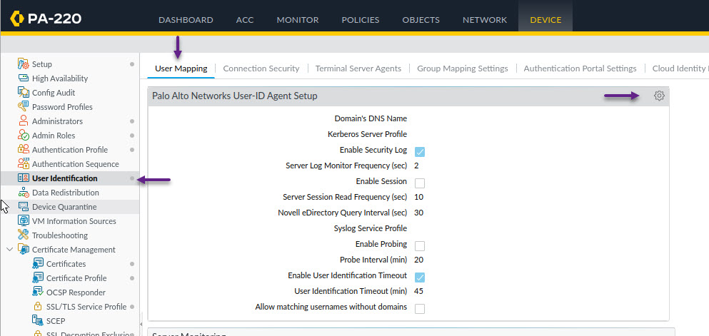Screen dimensions: 709x336
Task: Click the Authentication Sequence icon
Action: [23, 164]
